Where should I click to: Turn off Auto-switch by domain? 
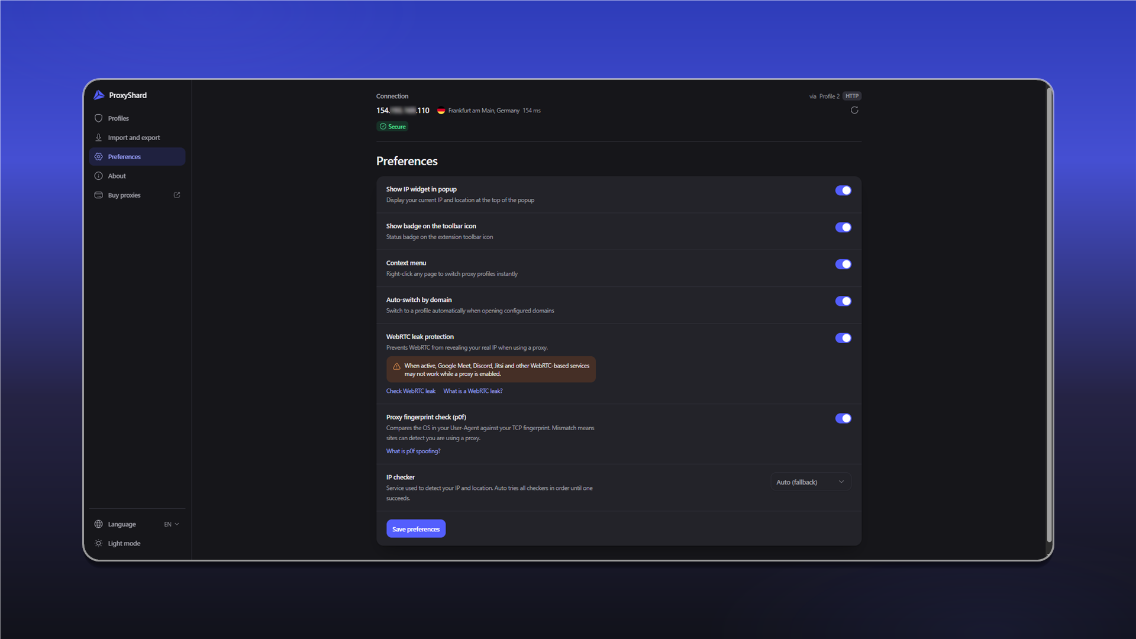[843, 301]
